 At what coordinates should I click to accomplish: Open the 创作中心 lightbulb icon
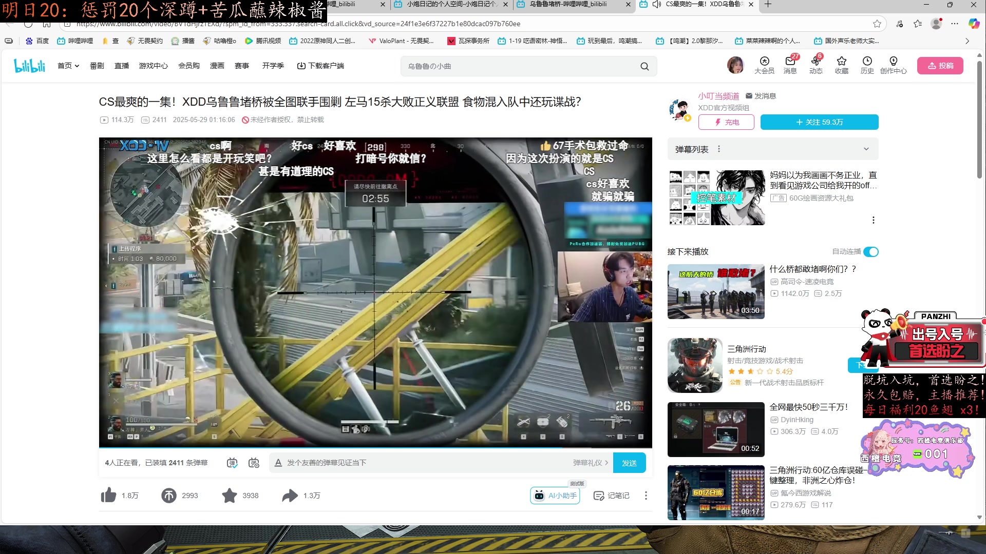click(x=893, y=65)
